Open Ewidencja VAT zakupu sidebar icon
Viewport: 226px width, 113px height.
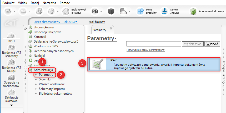(x=11, y=63)
